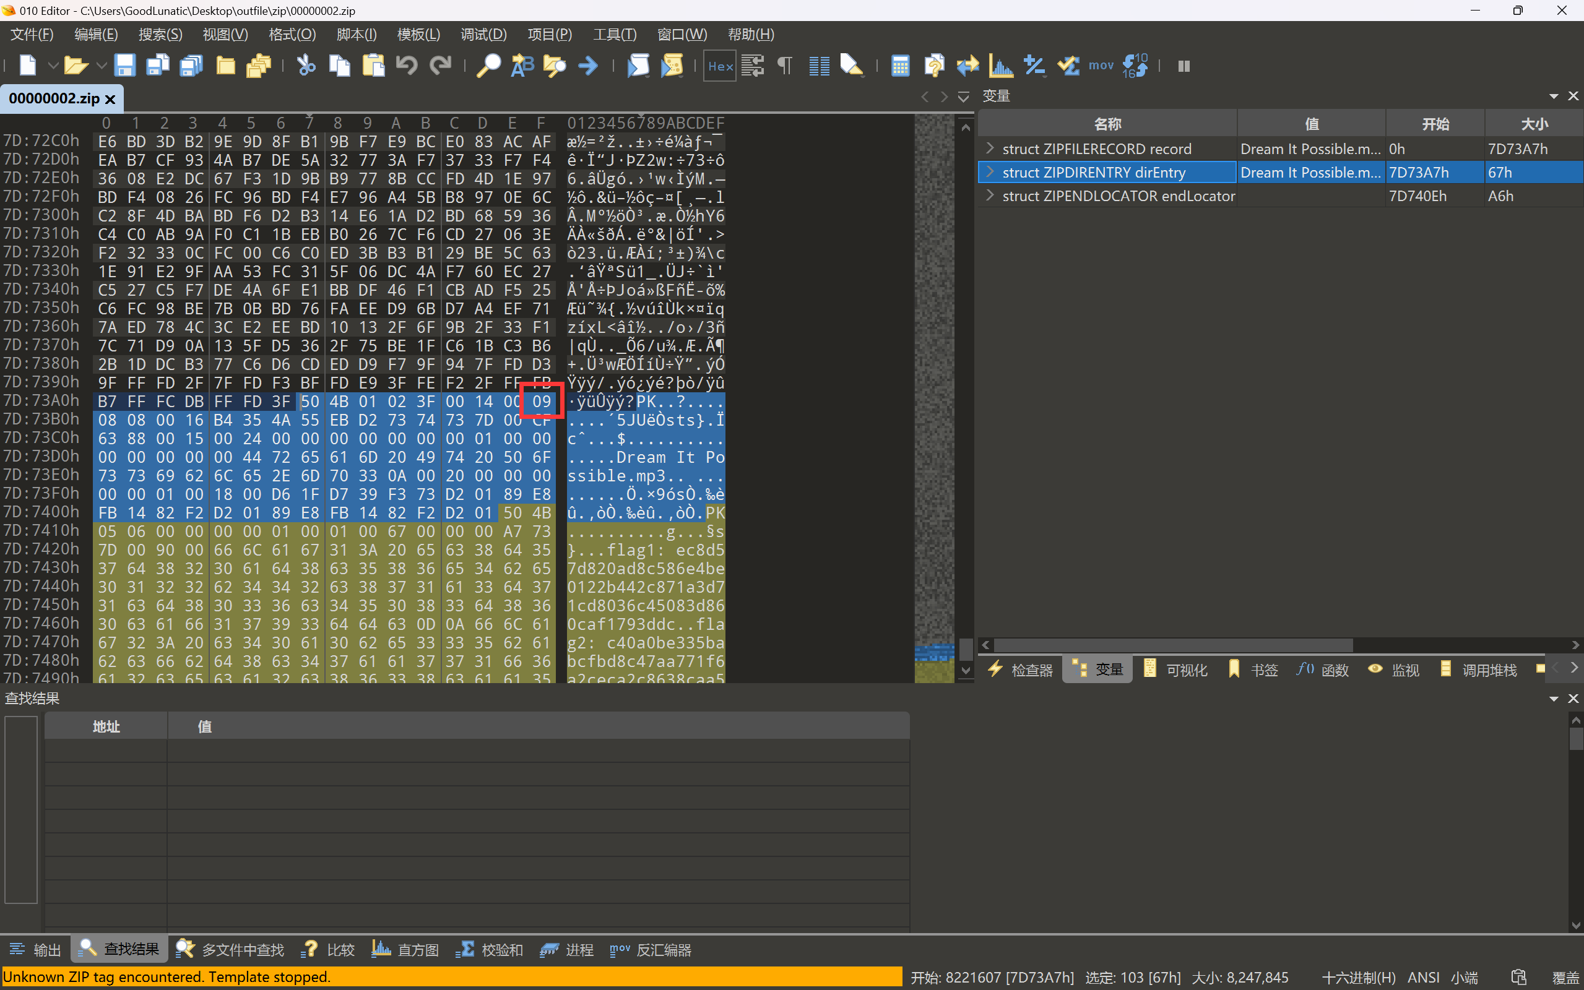Close the 00000002.zip tab
The height and width of the screenshot is (990, 1584).
tap(110, 100)
